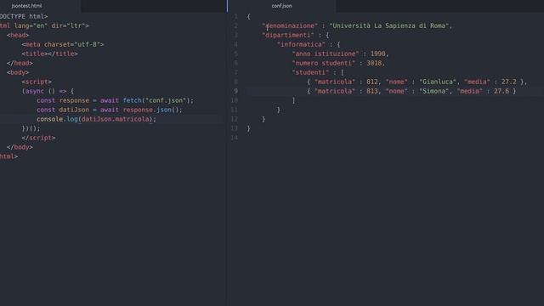The image size is (544, 306).
Task: Click the "studenti" array key
Action: tap(310, 72)
